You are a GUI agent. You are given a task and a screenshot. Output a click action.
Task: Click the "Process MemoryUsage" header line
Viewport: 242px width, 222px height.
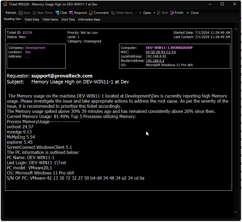click(43, 122)
